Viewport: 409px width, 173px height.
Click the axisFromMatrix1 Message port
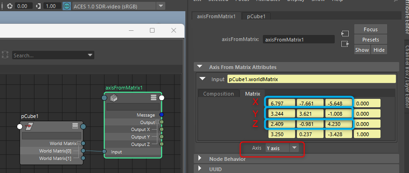point(162,115)
